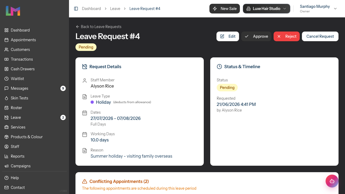Click requested time 21/06/2026 4:41 PM

pos(236,104)
